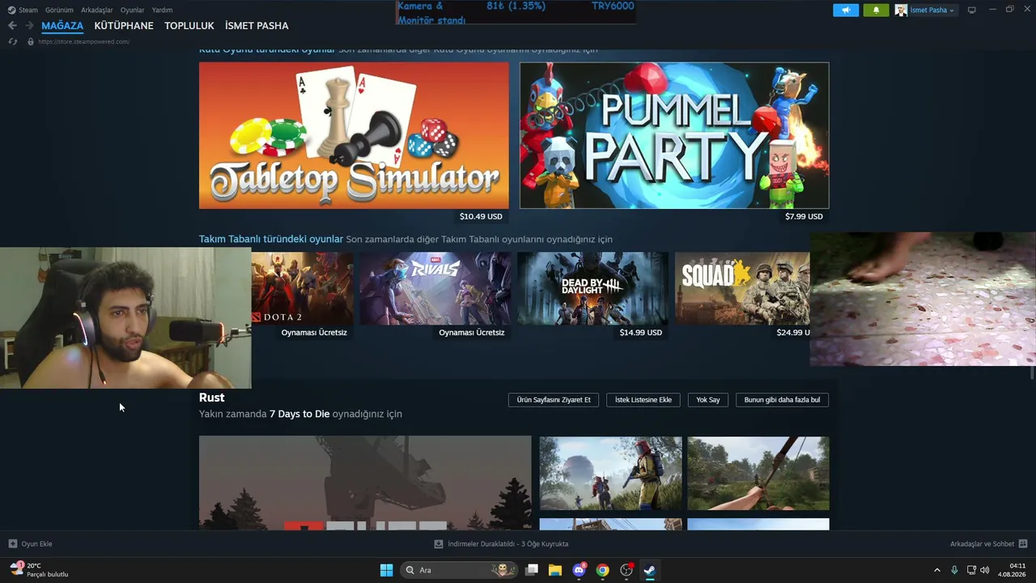Open Google Chrome from the taskbar
1036x583 pixels.
[602, 570]
